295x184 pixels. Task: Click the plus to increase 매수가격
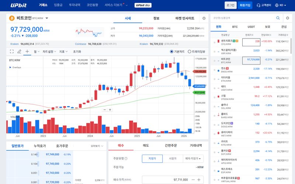[199, 180]
